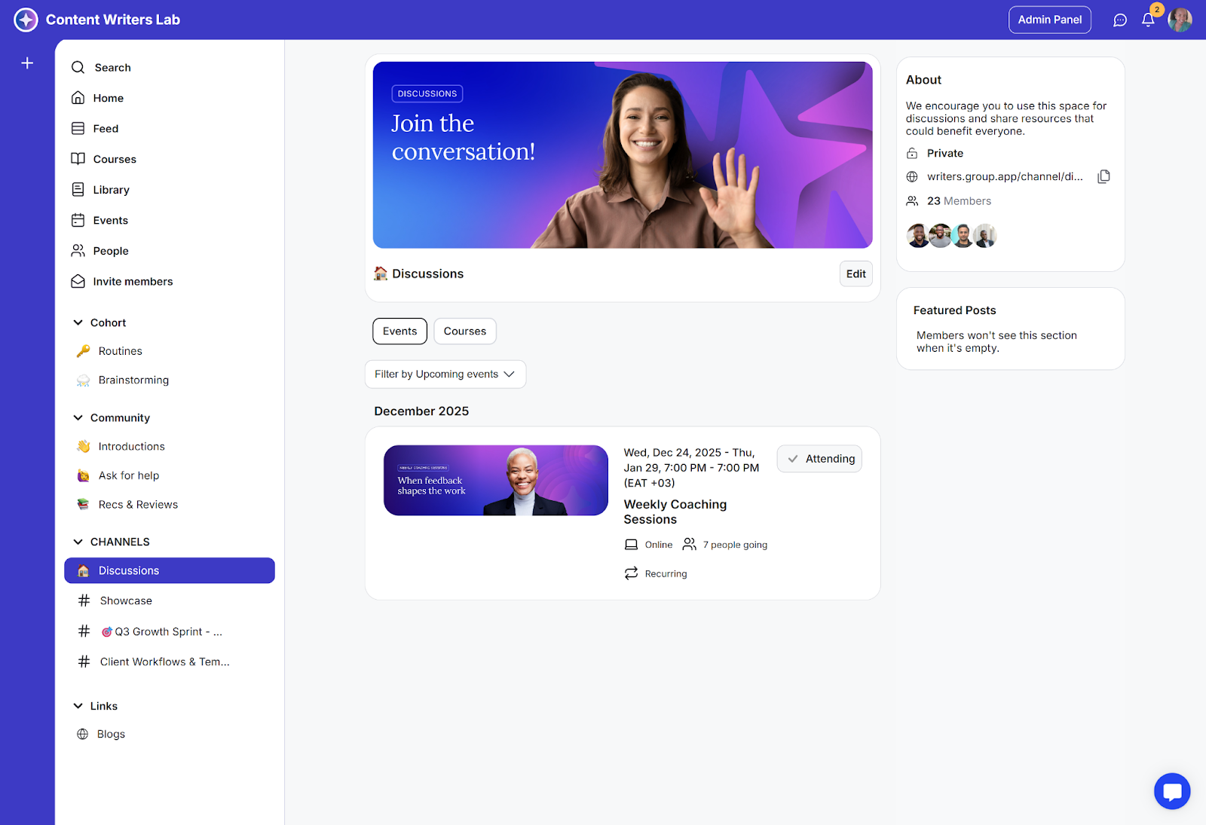1206x825 pixels.
Task: Click the People icon in sidebar
Action: pyautogui.click(x=78, y=250)
